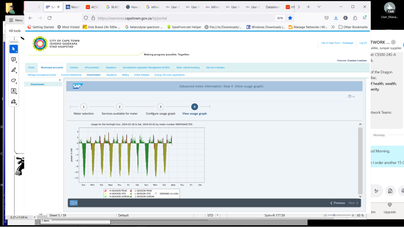
Task: Choose the select arrow tool in PDF sidebar
Action: [x=14, y=49]
